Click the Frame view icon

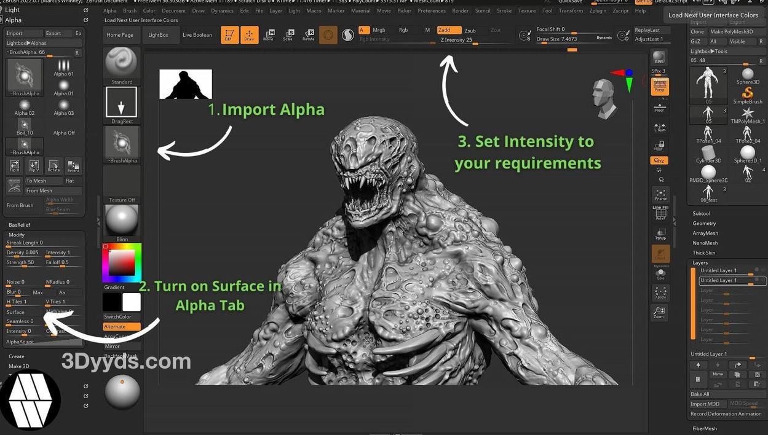click(x=660, y=195)
